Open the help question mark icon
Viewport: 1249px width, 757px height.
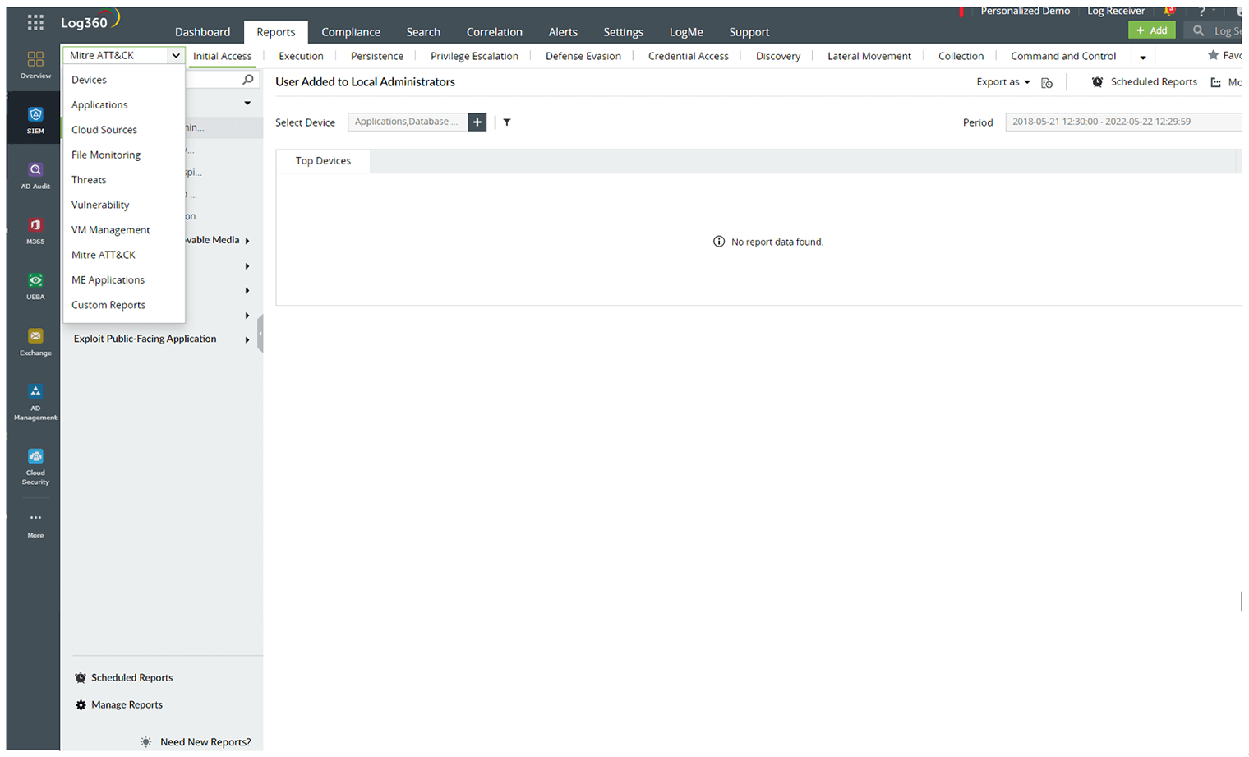(1202, 12)
